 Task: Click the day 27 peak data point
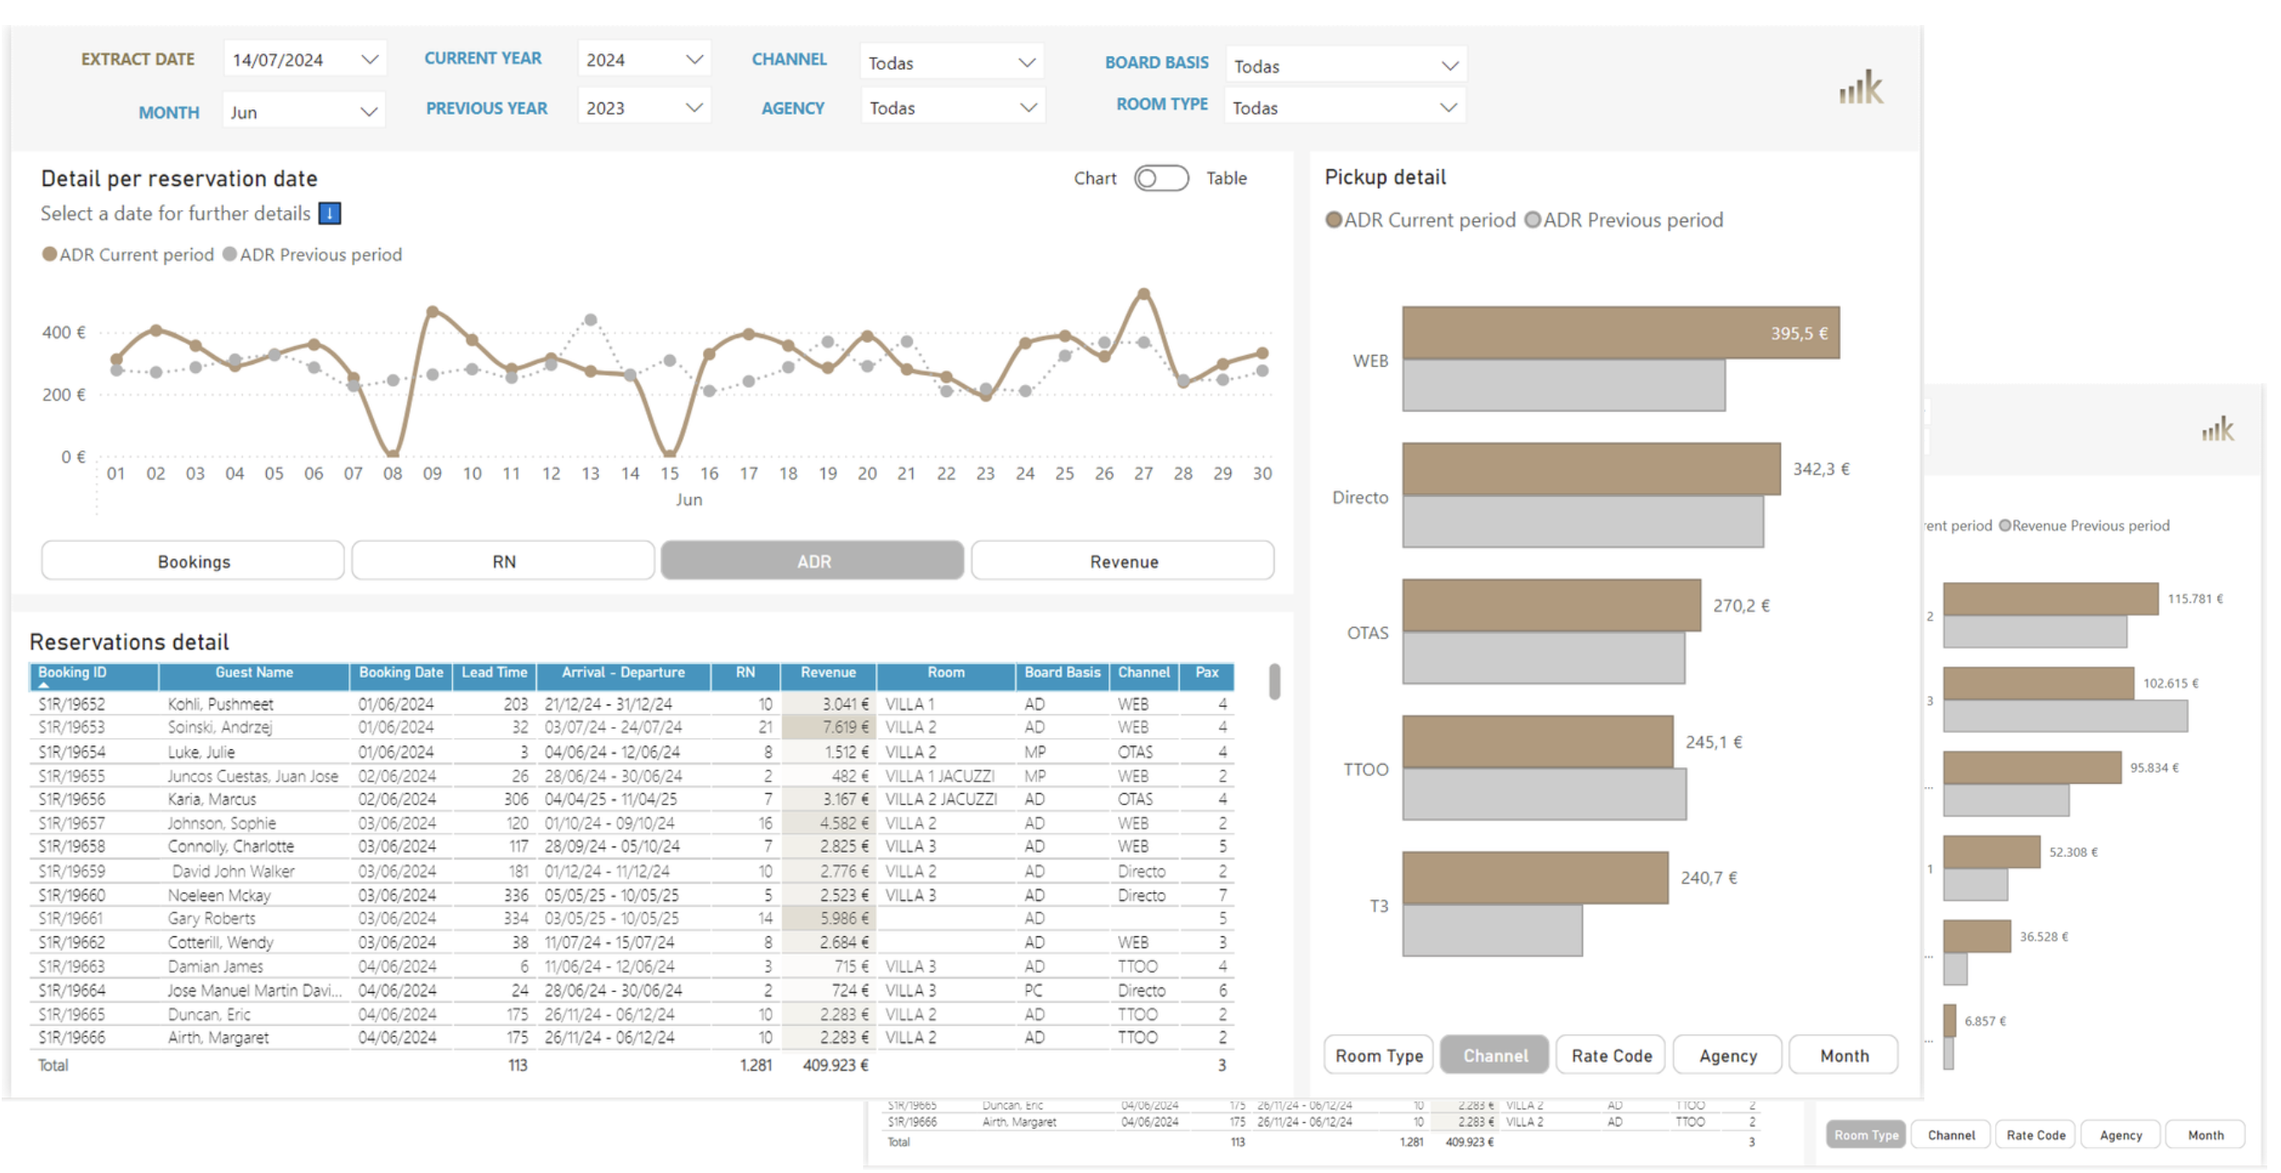[1143, 293]
